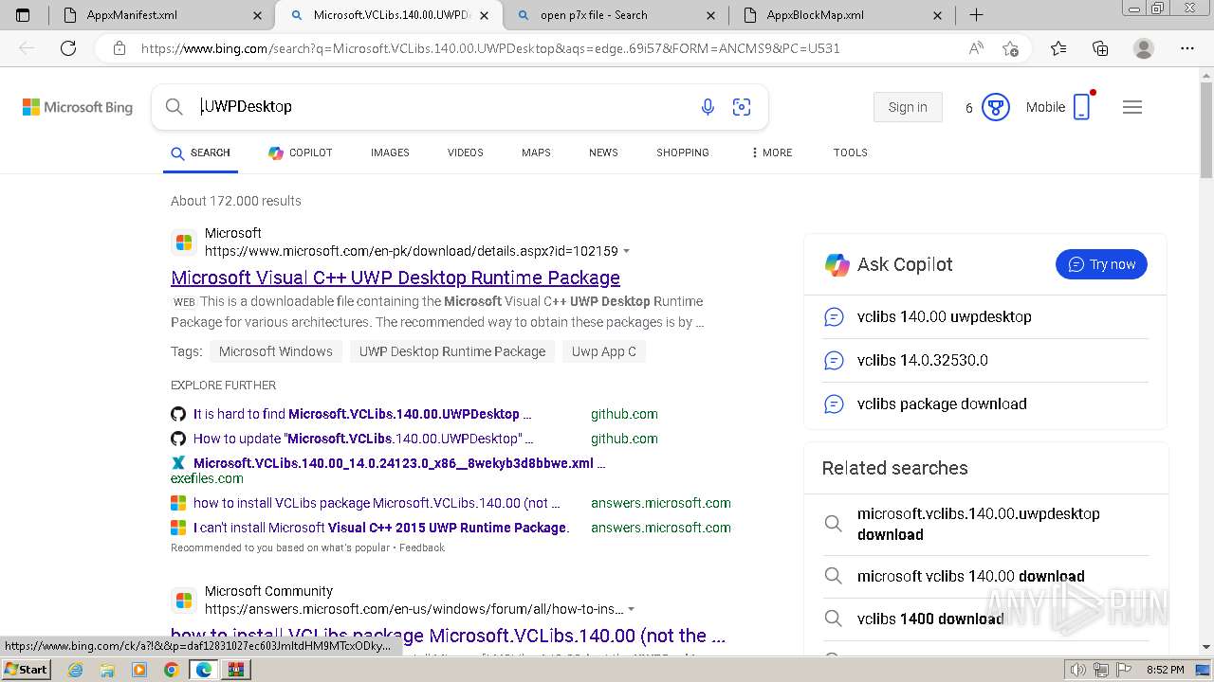Open the search TOOLS options
The width and height of the screenshot is (1214, 682).
851,153
